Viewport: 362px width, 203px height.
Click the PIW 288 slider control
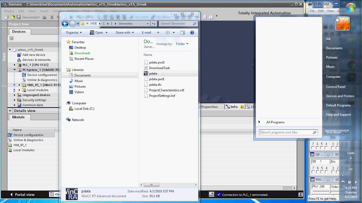coord(330,191)
